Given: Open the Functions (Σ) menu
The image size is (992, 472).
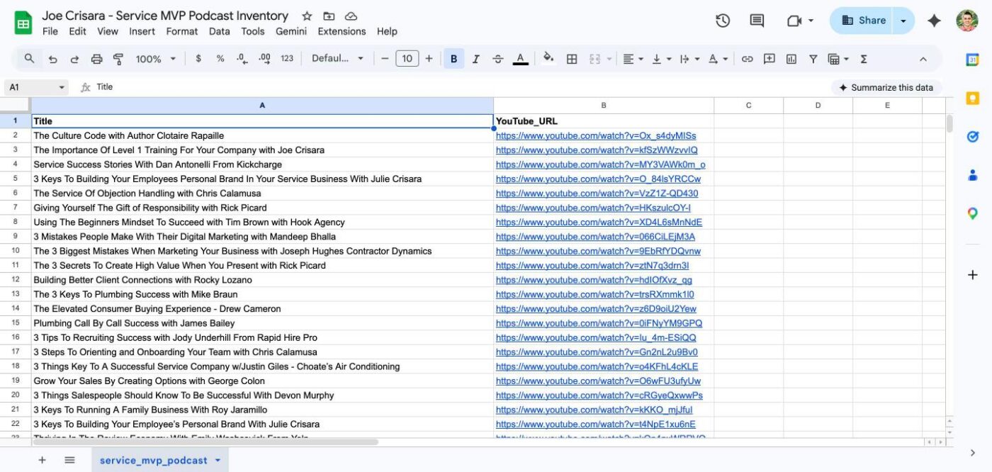Looking at the screenshot, I should pos(864,58).
